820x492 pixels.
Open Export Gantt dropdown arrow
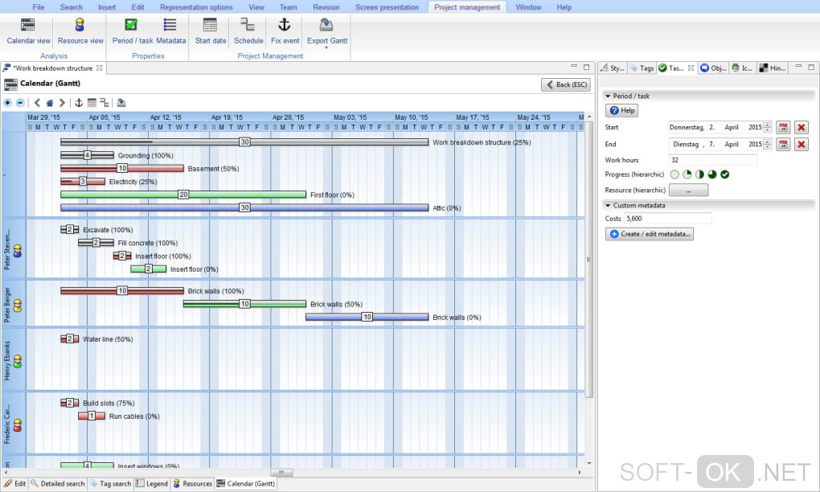point(326,47)
